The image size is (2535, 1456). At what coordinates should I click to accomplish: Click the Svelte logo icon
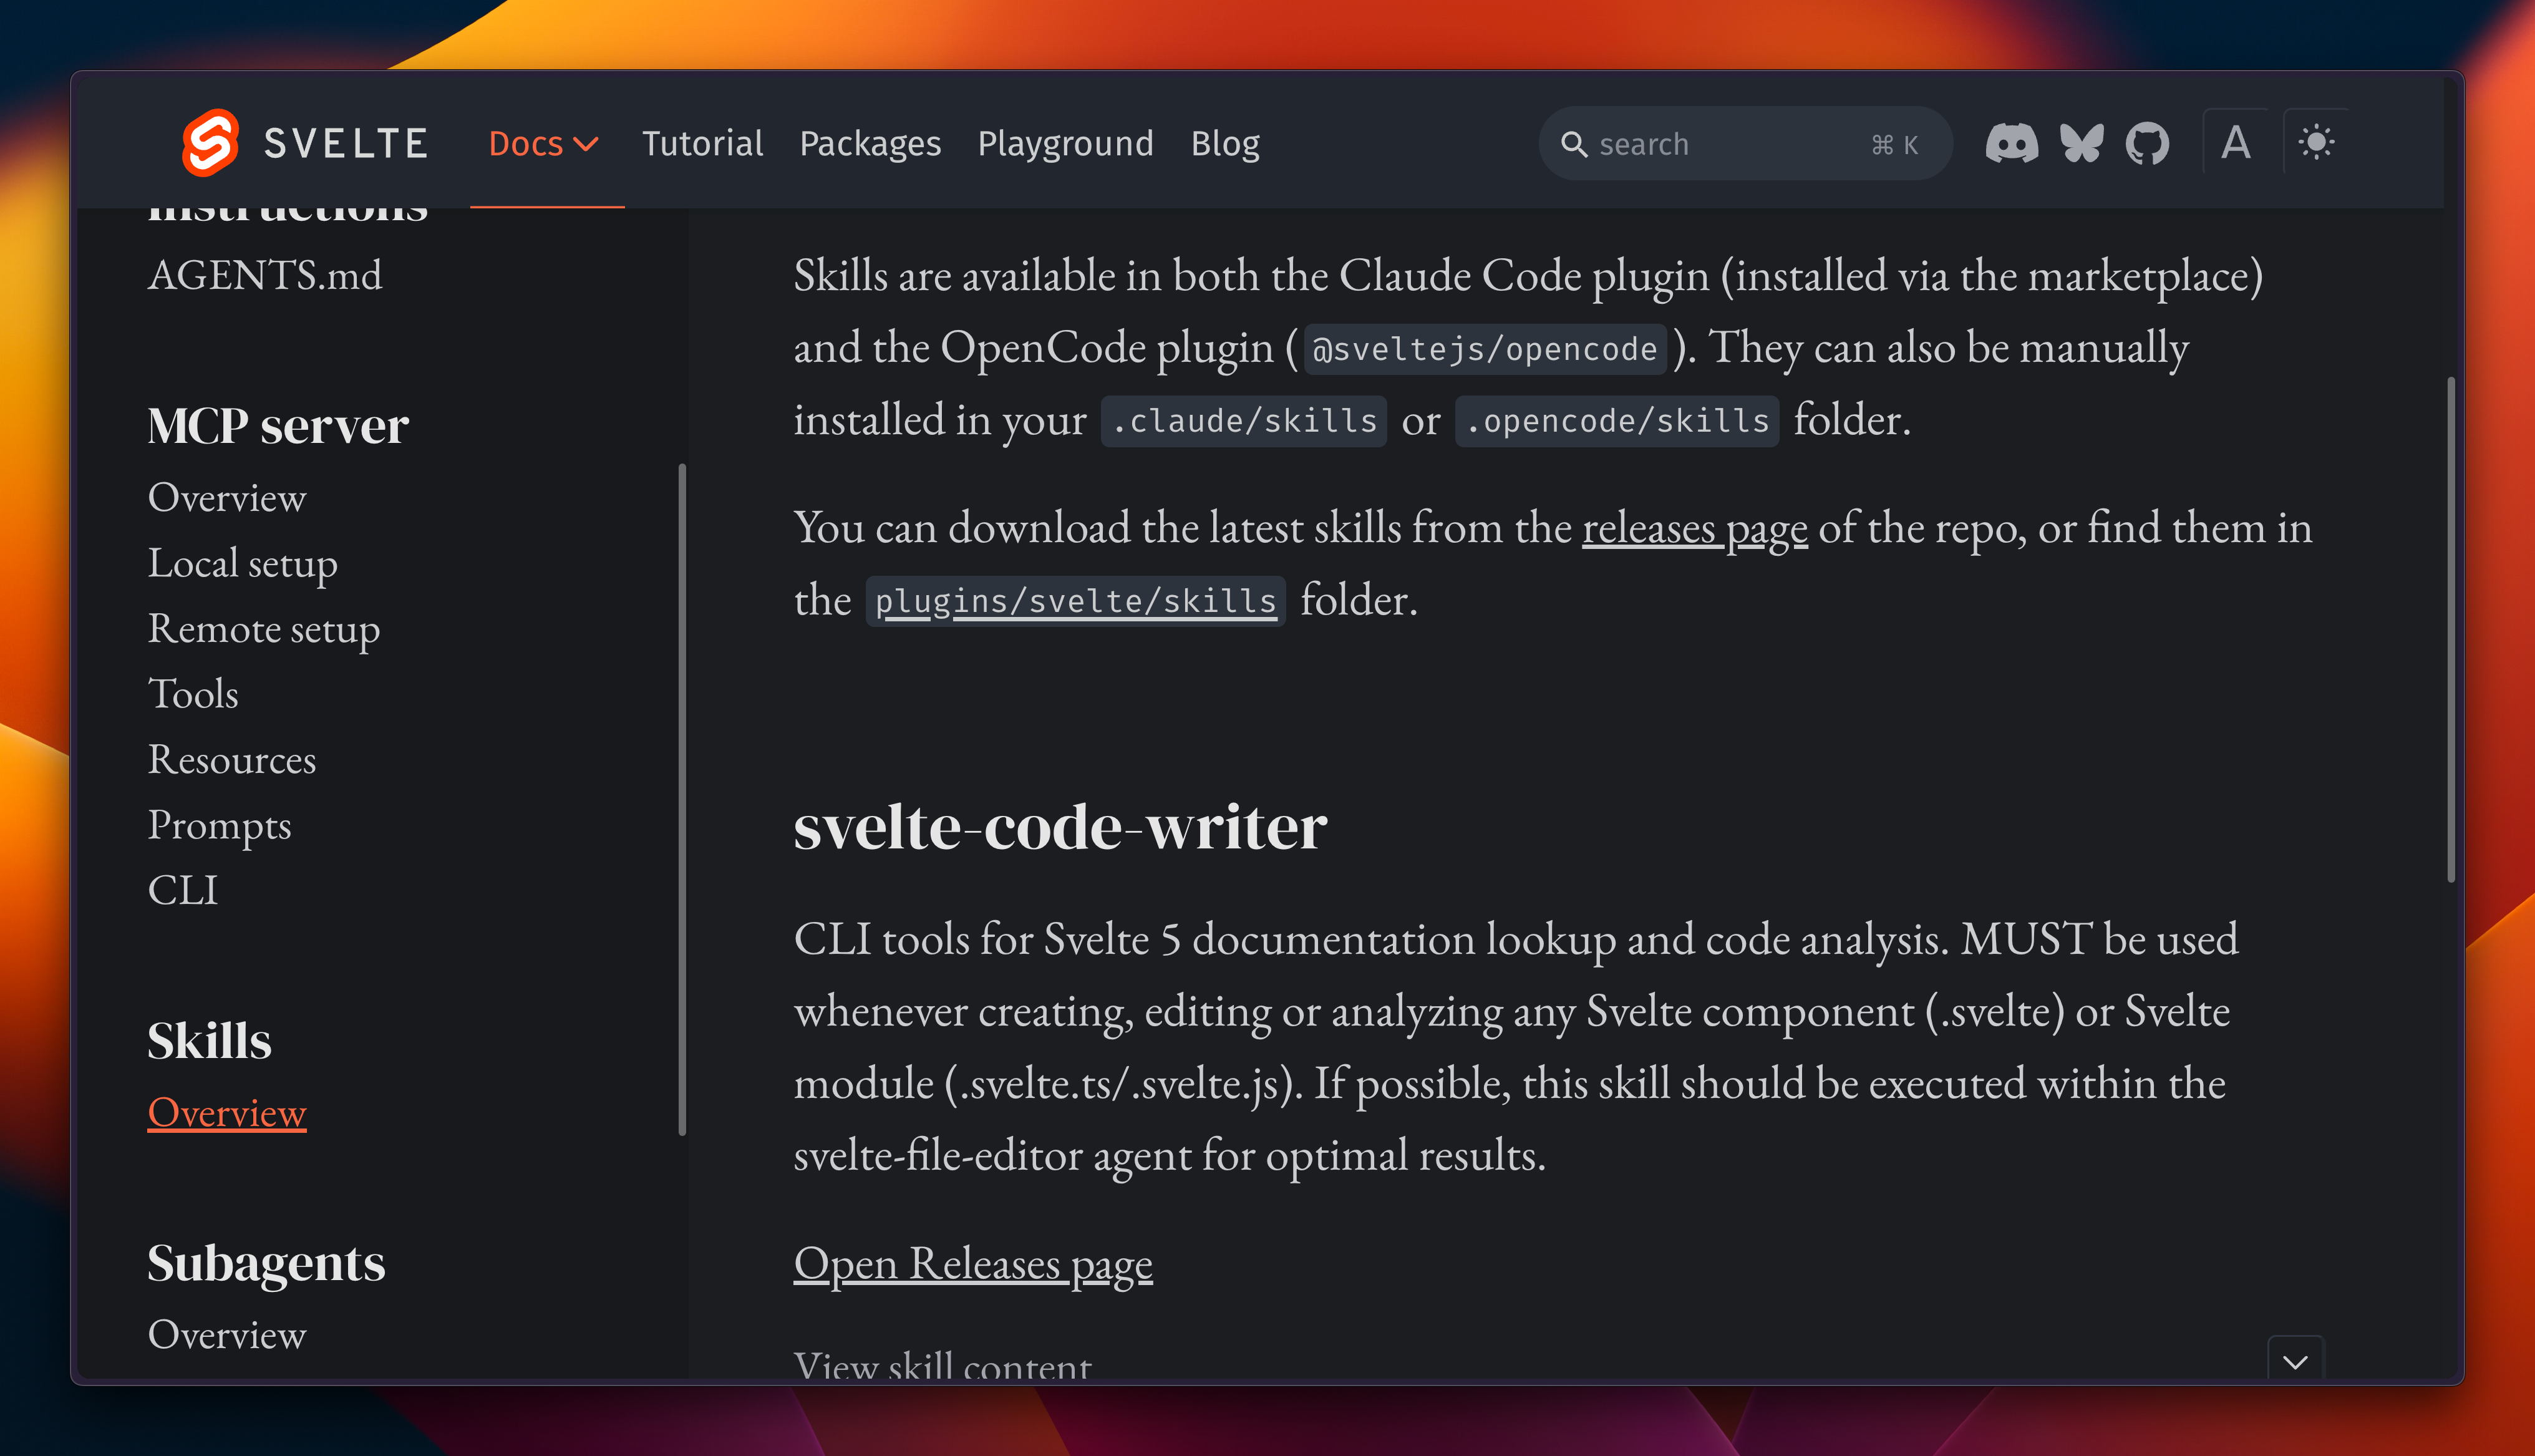[x=210, y=143]
